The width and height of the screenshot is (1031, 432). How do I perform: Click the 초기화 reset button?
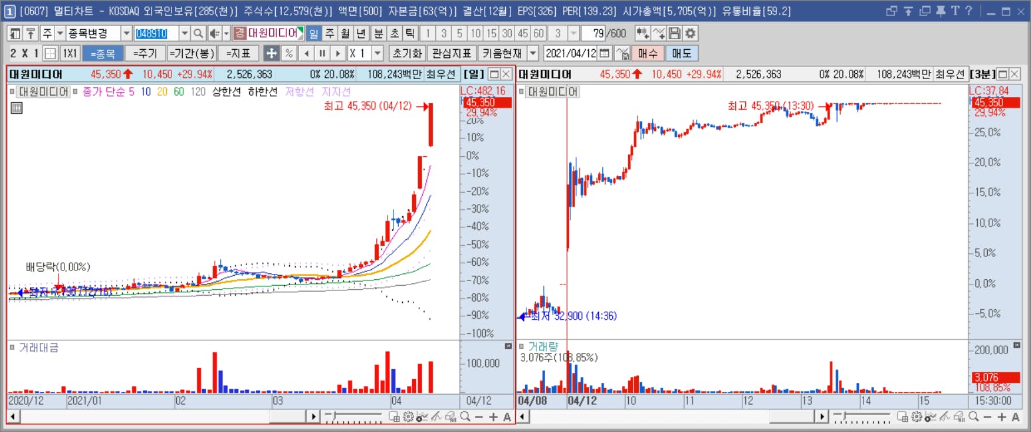pos(407,53)
